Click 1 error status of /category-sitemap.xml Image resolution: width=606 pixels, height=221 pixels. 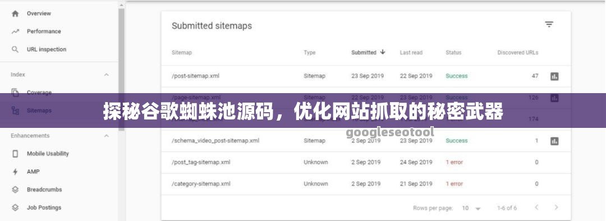click(454, 184)
